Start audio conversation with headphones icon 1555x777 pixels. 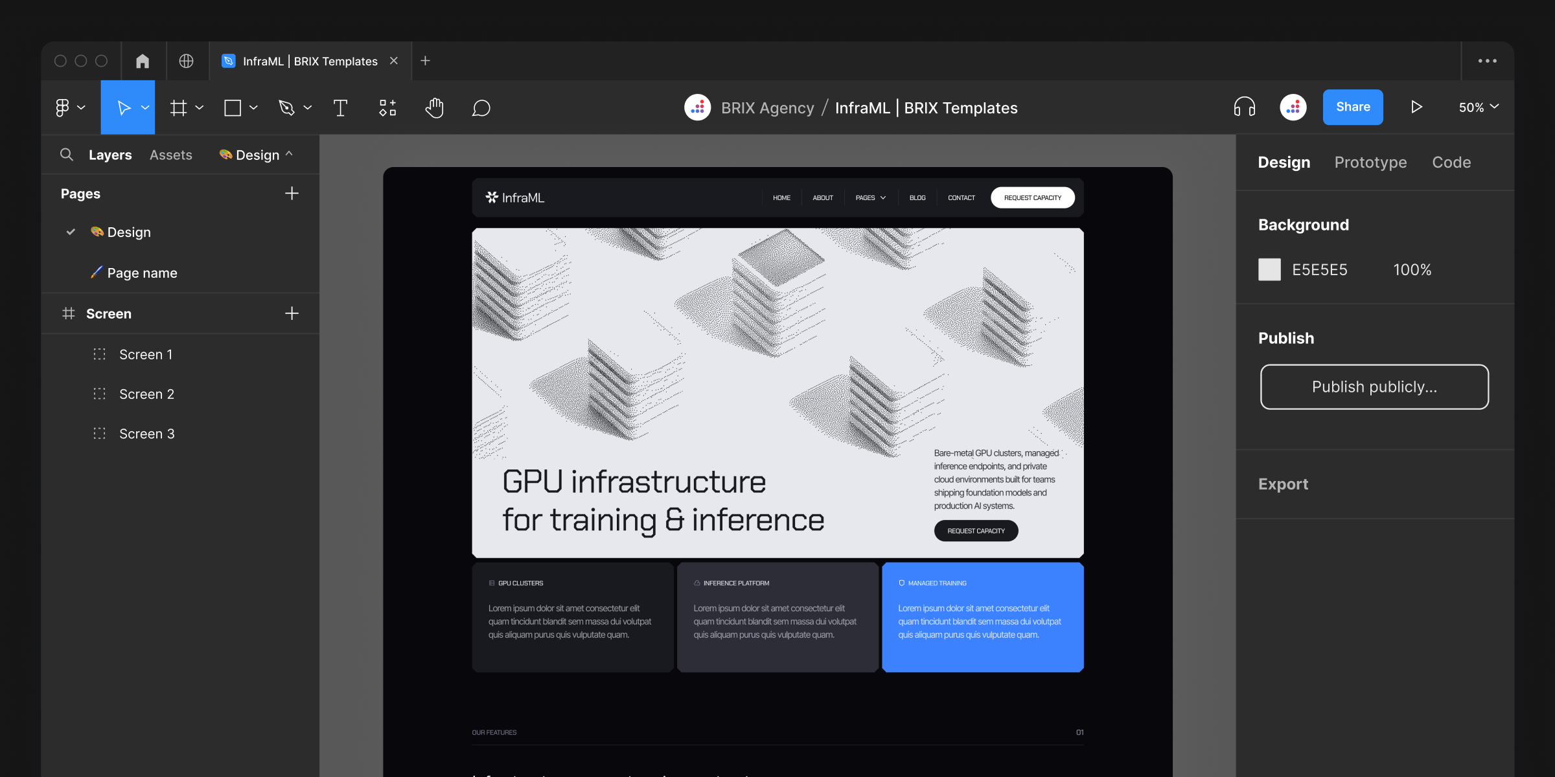tap(1244, 107)
